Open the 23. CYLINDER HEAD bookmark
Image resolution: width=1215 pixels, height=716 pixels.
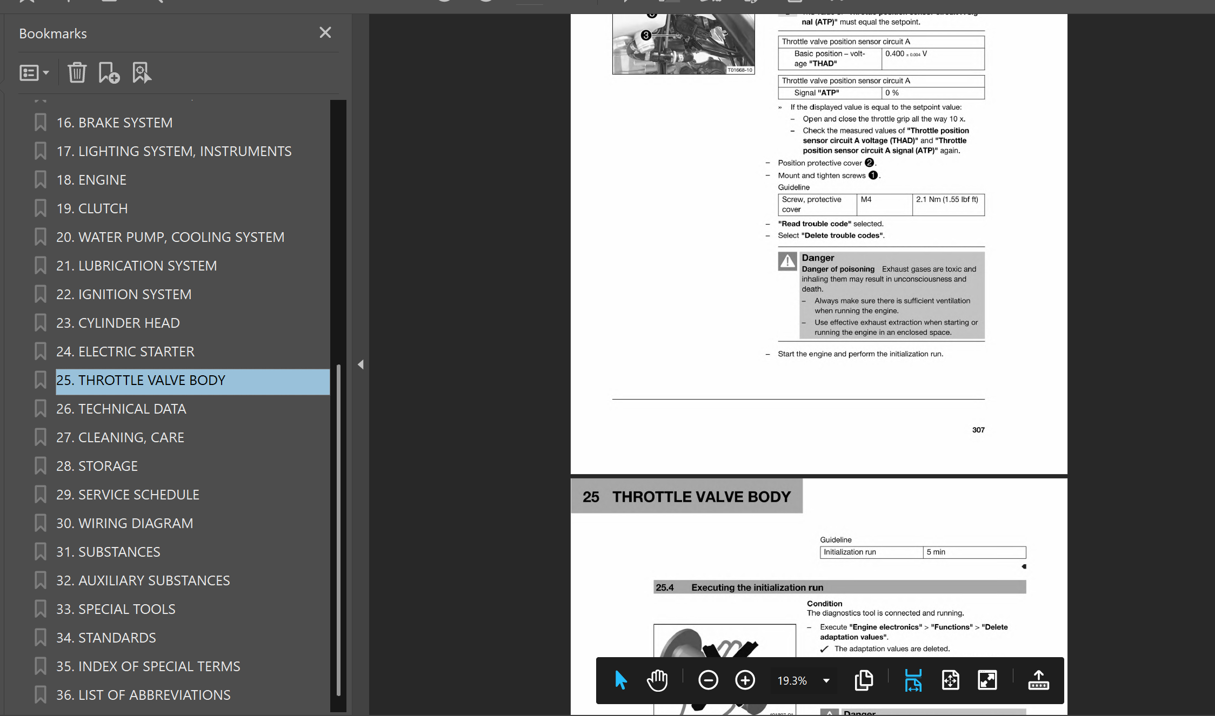pos(118,323)
